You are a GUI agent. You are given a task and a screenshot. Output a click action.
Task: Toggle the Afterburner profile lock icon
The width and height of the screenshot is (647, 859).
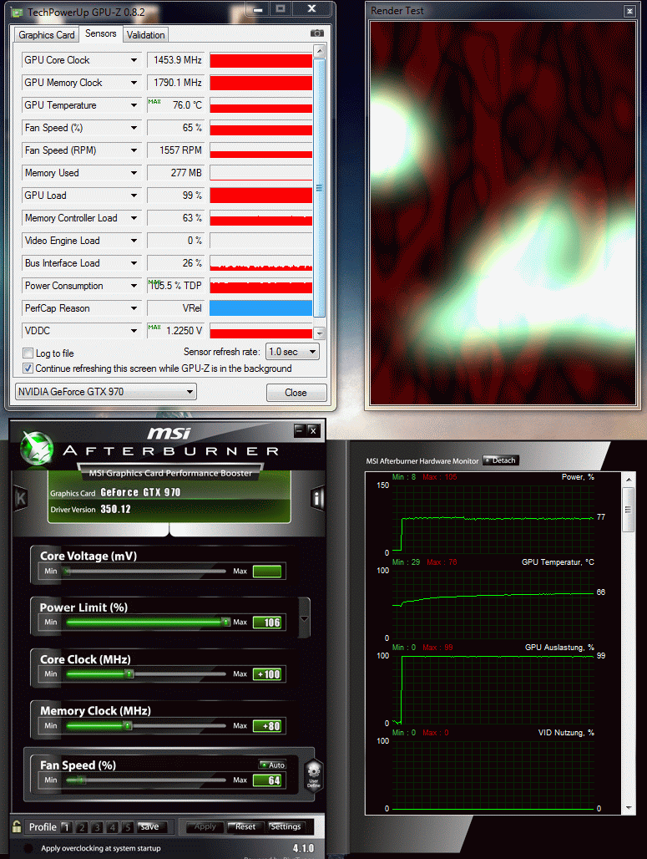click(x=17, y=826)
